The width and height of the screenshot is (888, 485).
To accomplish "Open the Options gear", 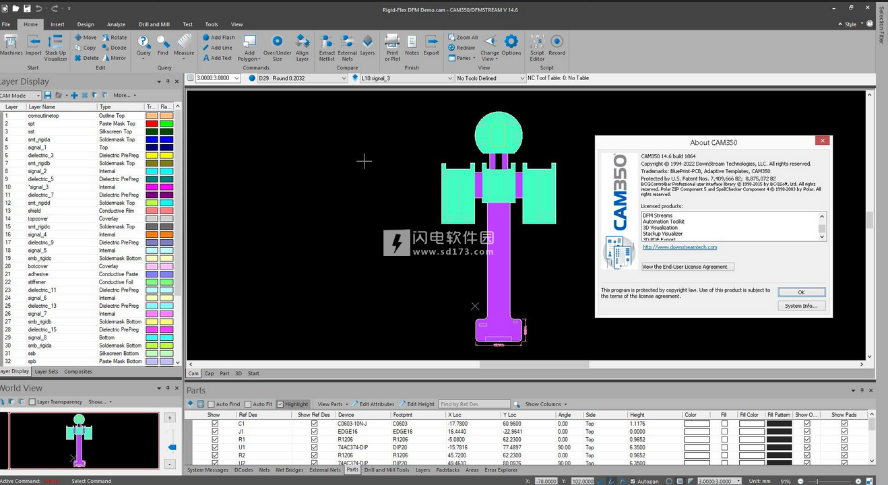I will click(511, 45).
